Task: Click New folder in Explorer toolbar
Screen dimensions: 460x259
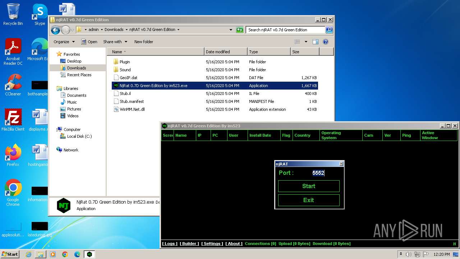Action: click(144, 42)
